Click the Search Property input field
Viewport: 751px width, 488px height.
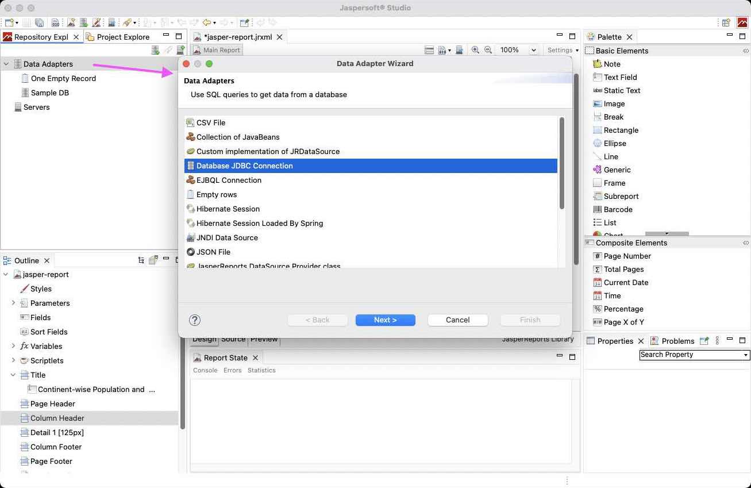click(x=690, y=355)
